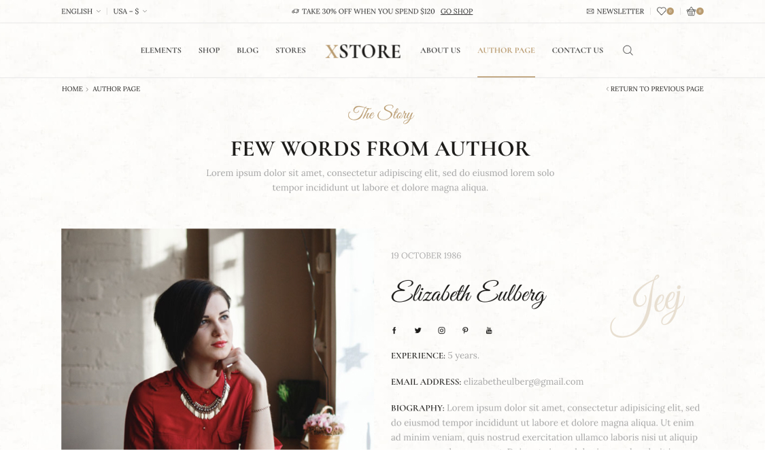The height and width of the screenshot is (450, 765).
Task: Open the shopping cart basket icon
Action: tap(691, 11)
